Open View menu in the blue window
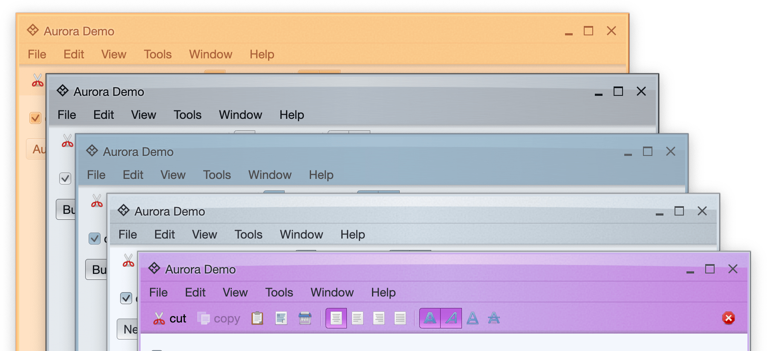 (173, 175)
